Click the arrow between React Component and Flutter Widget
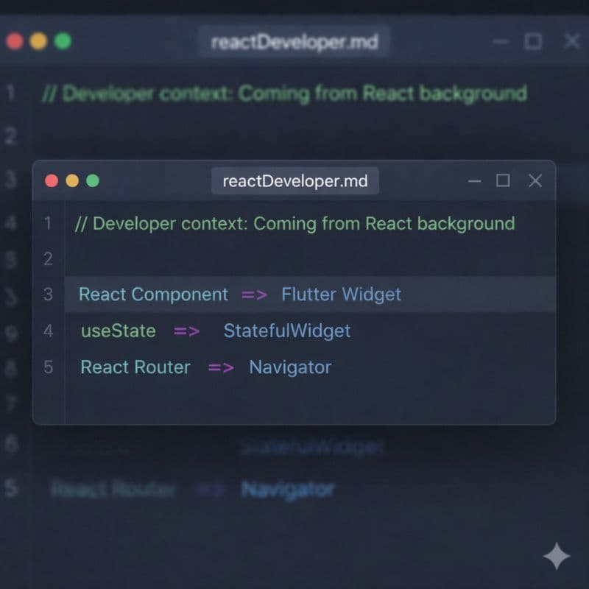The image size is (589, 589). (x=254, y=295)
